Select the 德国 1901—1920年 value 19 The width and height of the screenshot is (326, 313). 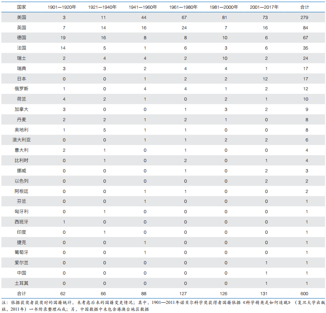(x=63, y=38)
